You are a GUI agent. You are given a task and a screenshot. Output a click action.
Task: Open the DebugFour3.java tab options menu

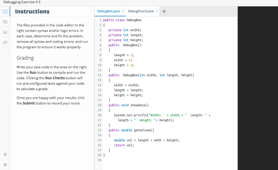157,11
